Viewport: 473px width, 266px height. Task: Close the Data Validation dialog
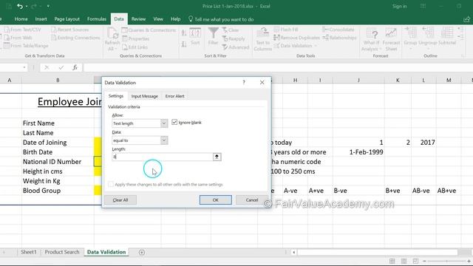point(262,82)
